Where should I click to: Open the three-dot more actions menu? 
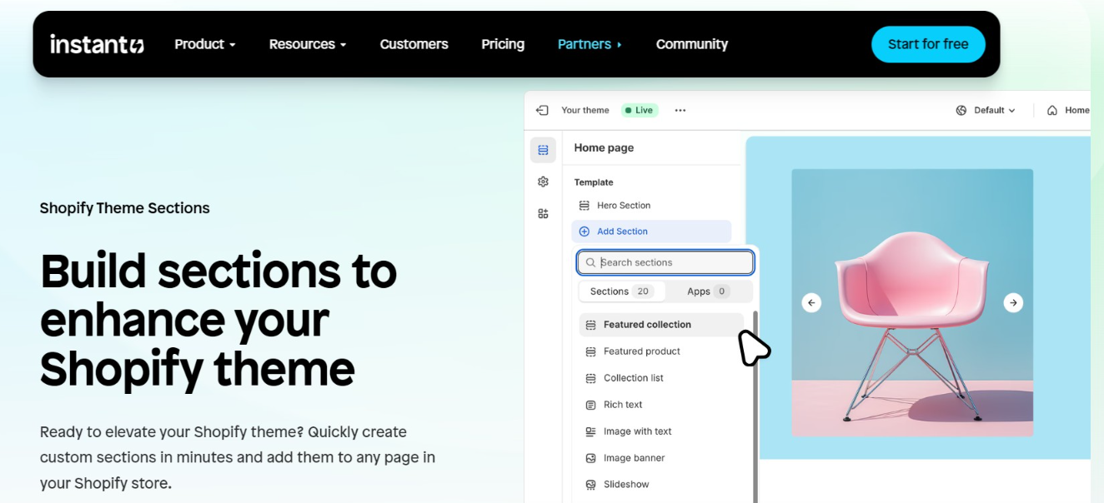680,110
